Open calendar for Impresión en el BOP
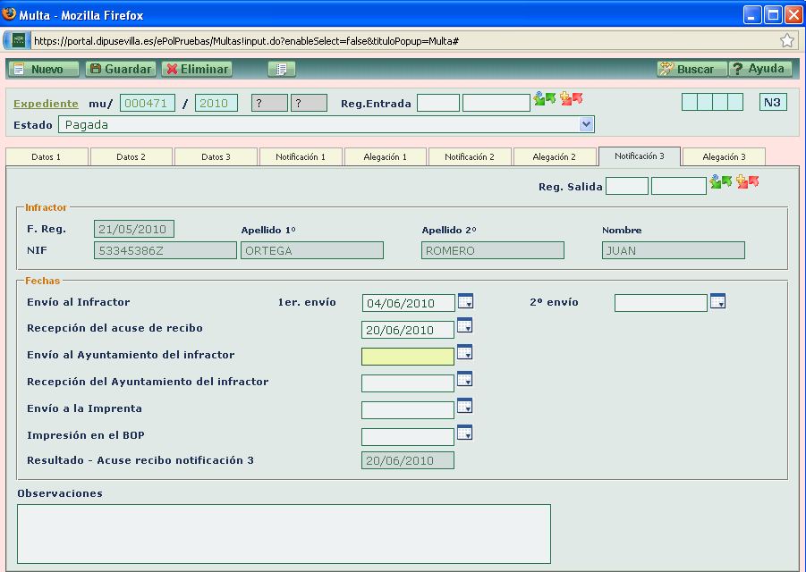 point(465,433)
